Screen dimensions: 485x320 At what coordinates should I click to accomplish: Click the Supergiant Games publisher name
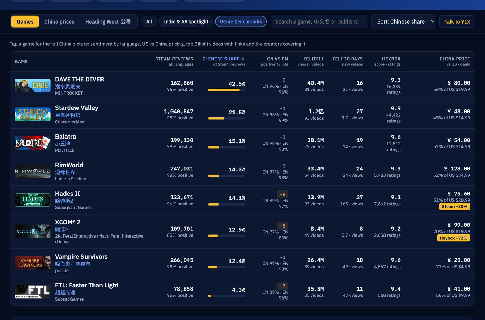click(73, 207)
